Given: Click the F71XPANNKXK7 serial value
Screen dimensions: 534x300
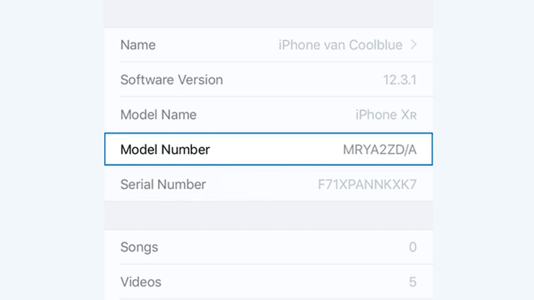Looking at the screenshot, I should [x=367, y=184].
